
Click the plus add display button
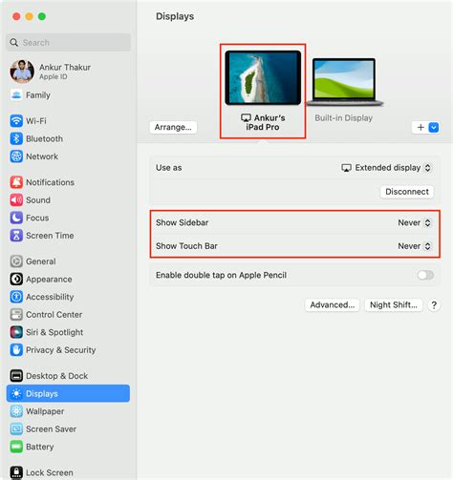[421, 128]
